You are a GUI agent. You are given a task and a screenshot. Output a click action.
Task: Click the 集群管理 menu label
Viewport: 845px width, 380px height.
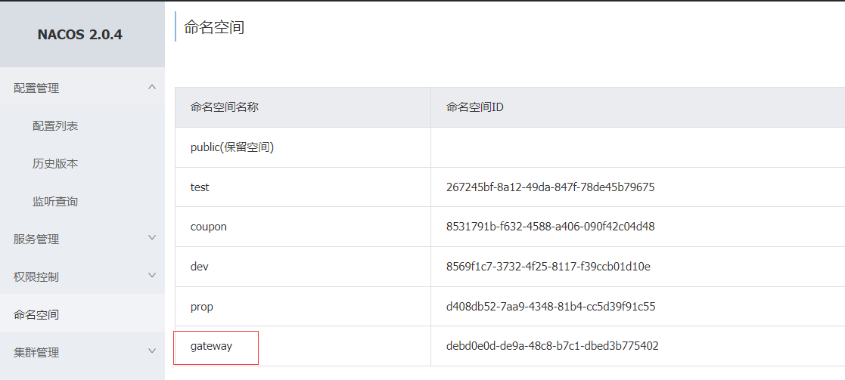[36, 352]
